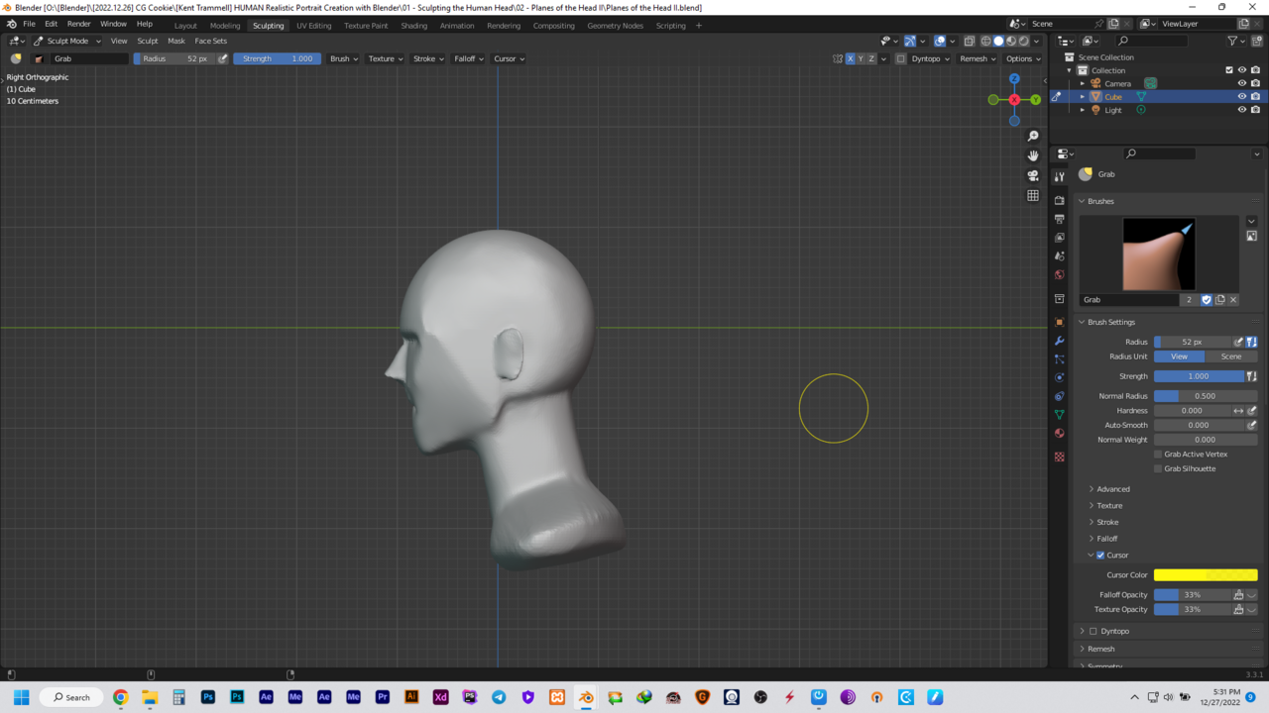1269x713 pixels.
Task: Toggle the camera view icon
Action: pyautogui.click(x=1033, y=175)
